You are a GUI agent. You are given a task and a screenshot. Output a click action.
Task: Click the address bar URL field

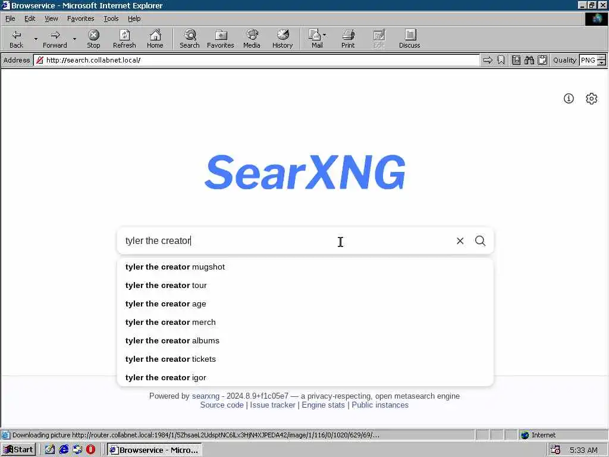tap(257, 60)
